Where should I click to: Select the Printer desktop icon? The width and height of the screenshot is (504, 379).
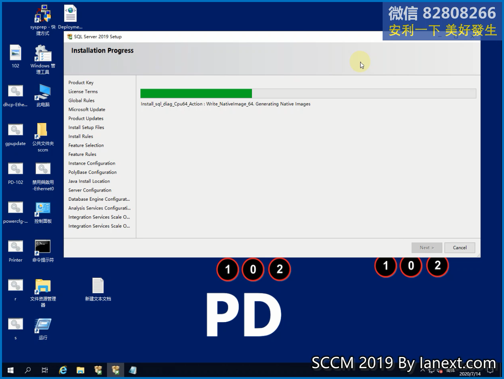point(16,247)
